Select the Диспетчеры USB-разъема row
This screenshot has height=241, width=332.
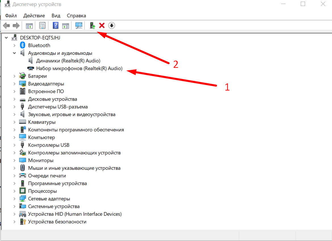click(58, 107)
